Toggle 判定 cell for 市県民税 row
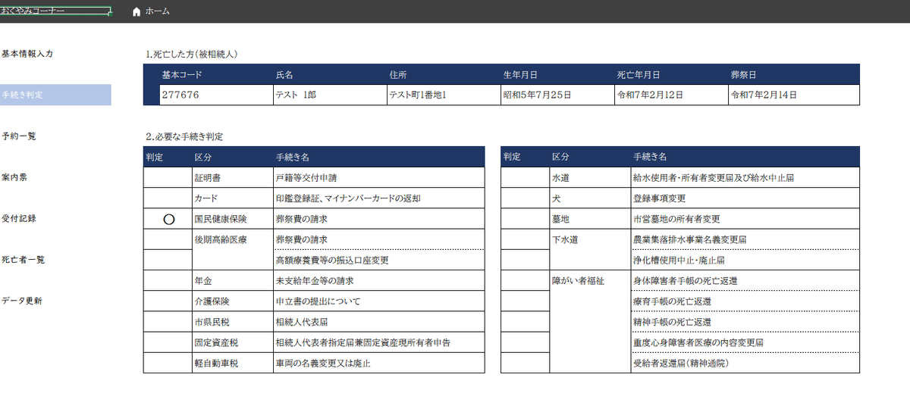910x412 pixels. [168, 321]
